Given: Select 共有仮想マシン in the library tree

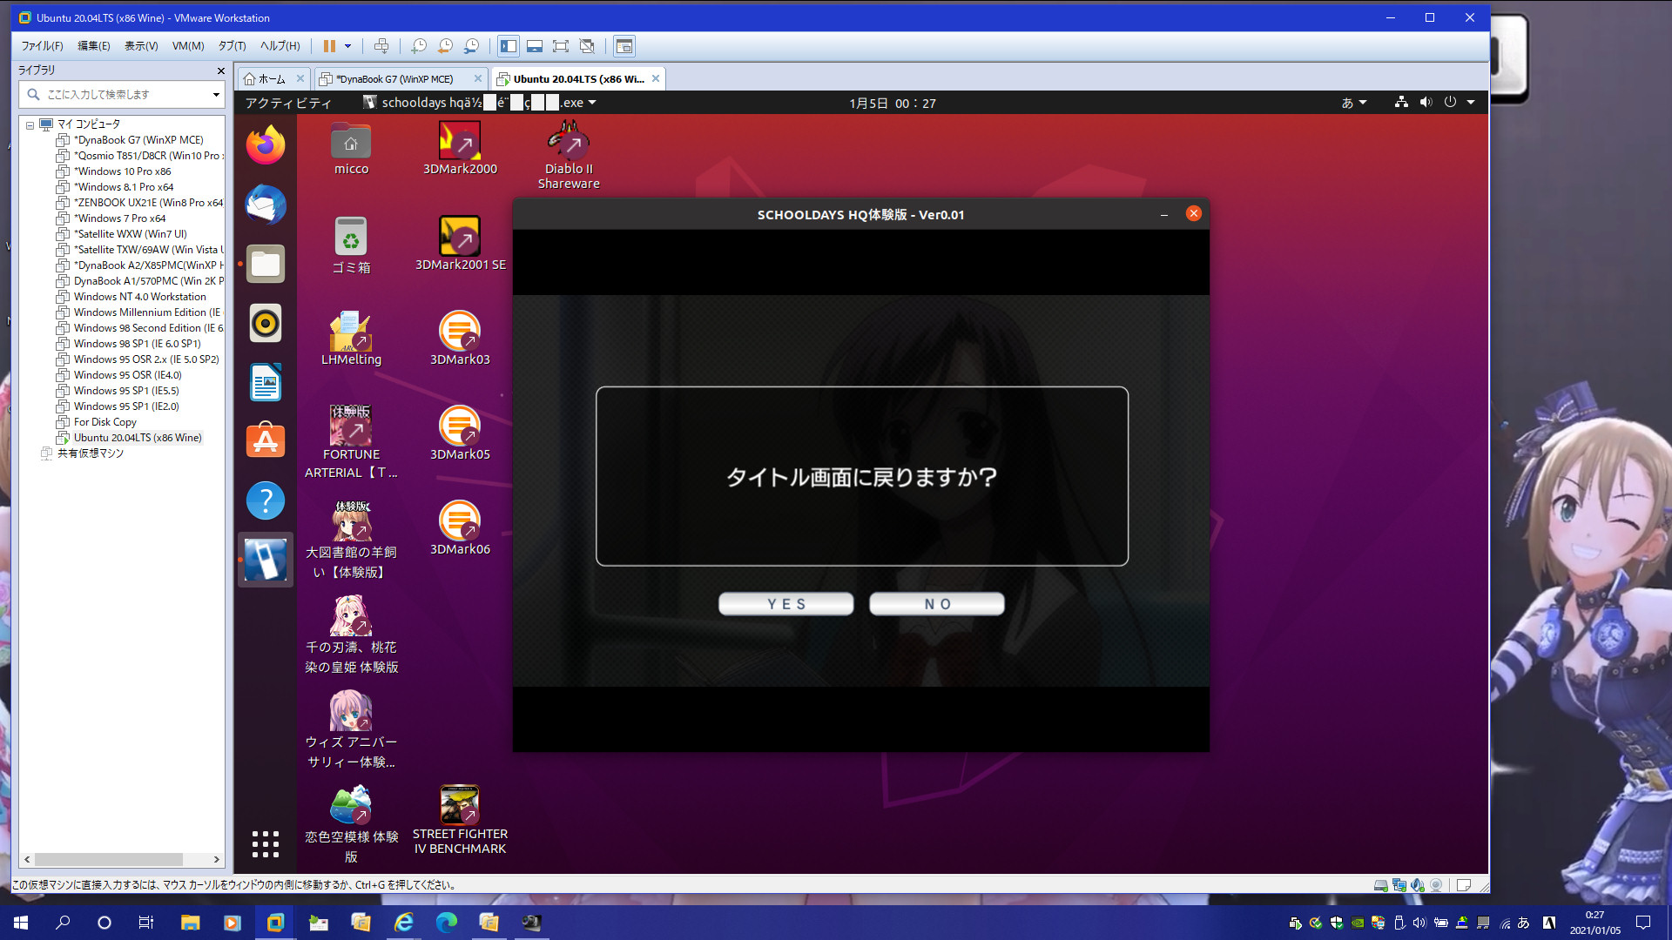Looking at the screenshot, I should [x=91, y=453].
